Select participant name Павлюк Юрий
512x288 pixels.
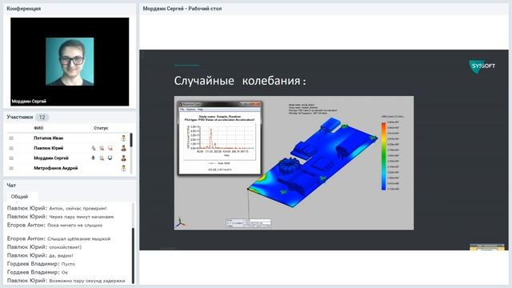48,148
